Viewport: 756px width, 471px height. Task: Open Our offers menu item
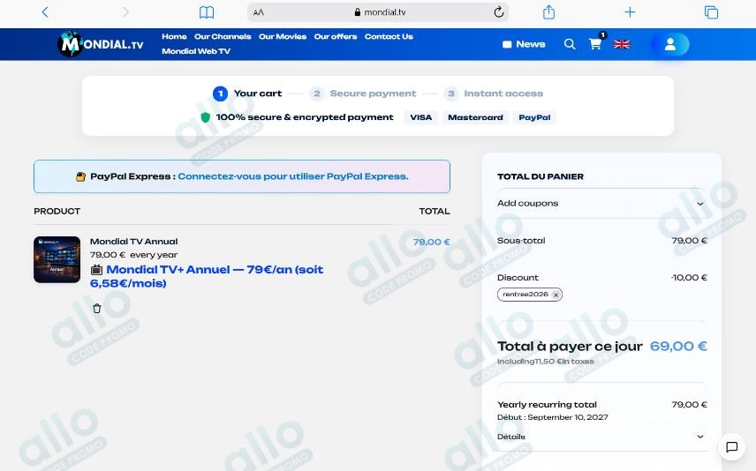coord(336,36)
